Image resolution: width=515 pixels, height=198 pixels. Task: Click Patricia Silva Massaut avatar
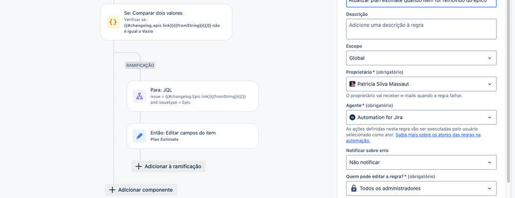point(353,84)
